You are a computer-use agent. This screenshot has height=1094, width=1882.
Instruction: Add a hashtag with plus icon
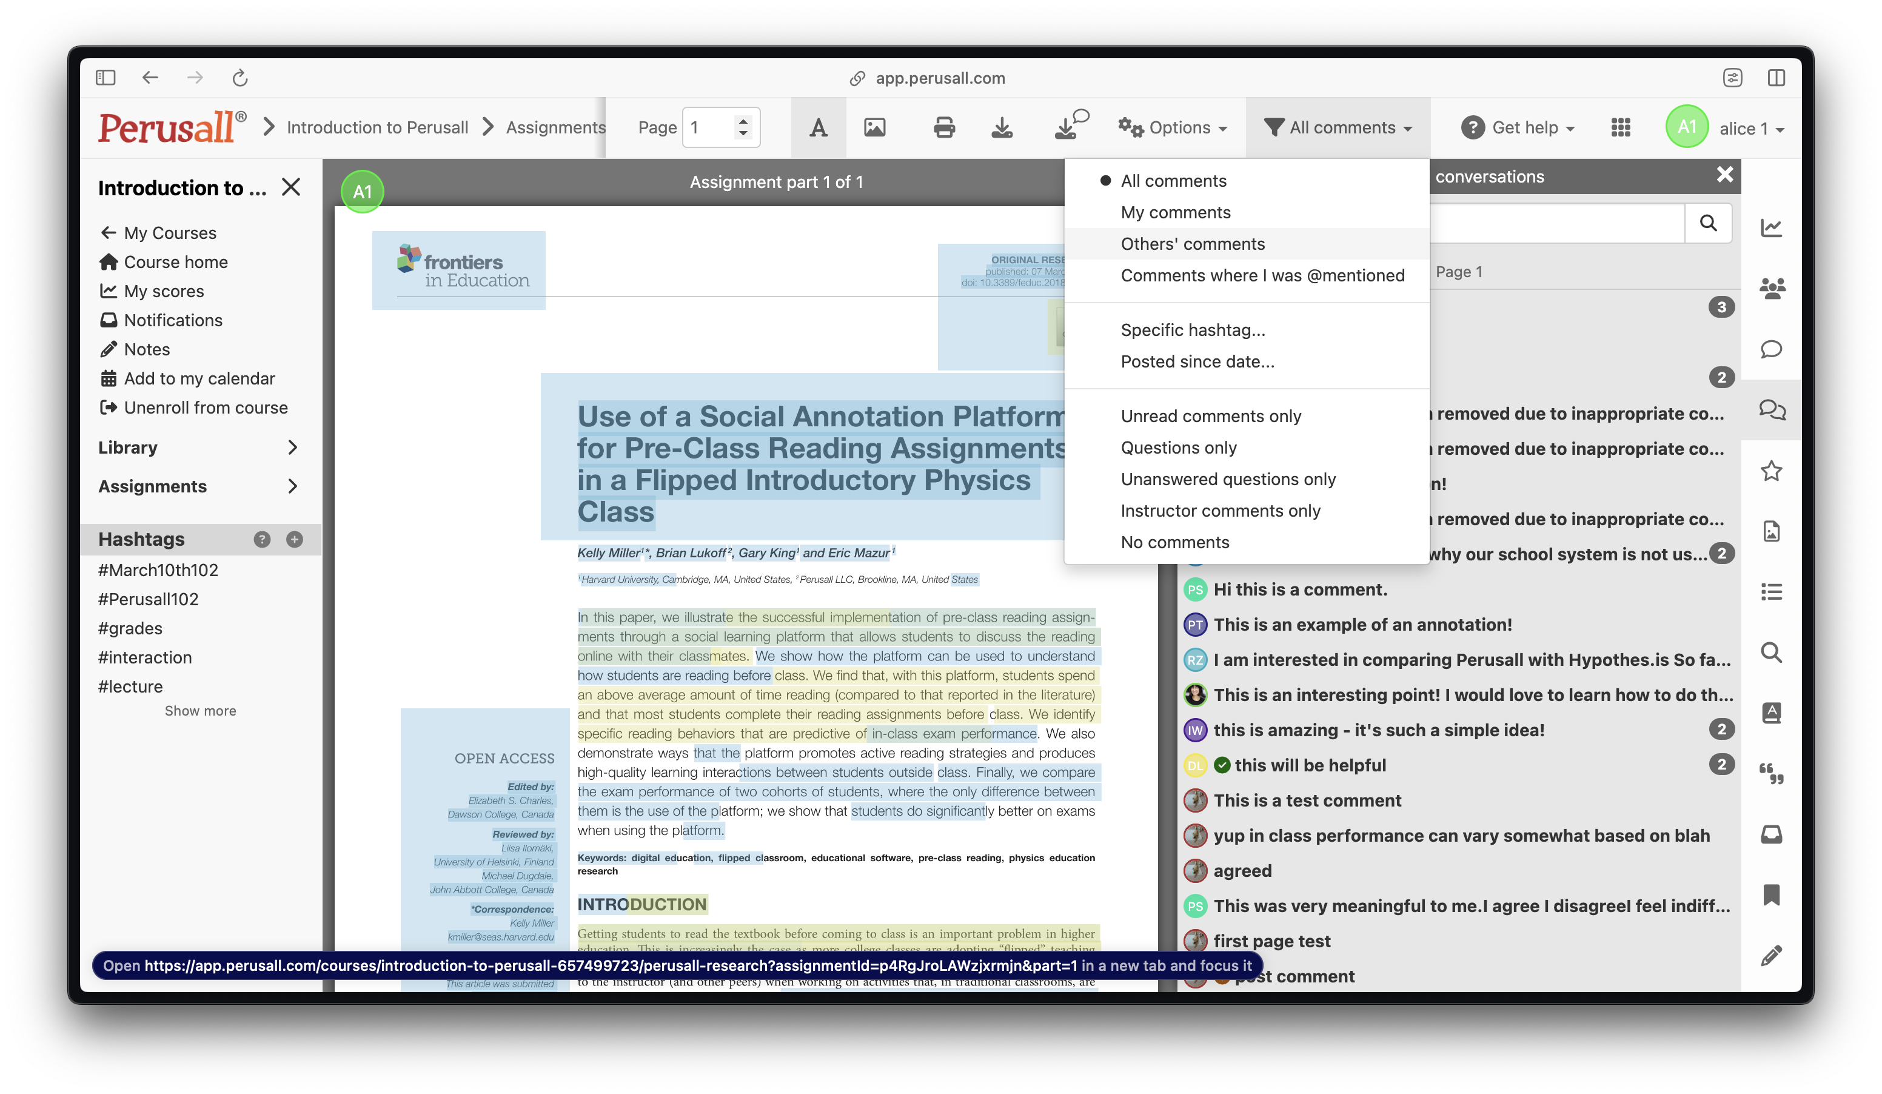tap(294, 539)
